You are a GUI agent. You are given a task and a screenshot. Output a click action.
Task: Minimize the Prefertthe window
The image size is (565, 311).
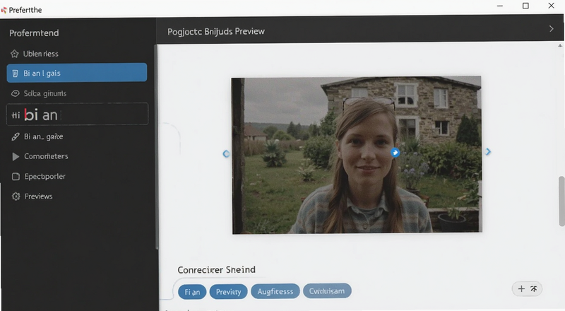coord(500,6)
